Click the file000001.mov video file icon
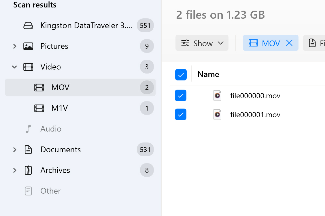 tap(217, 115)
